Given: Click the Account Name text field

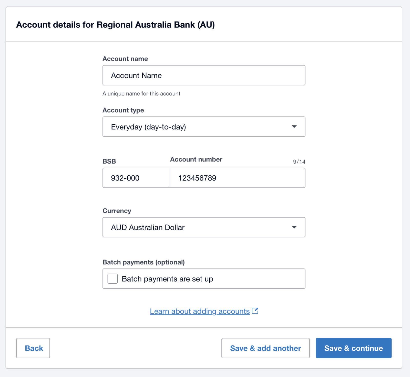Looking at the screenshot, I should 204,75.
